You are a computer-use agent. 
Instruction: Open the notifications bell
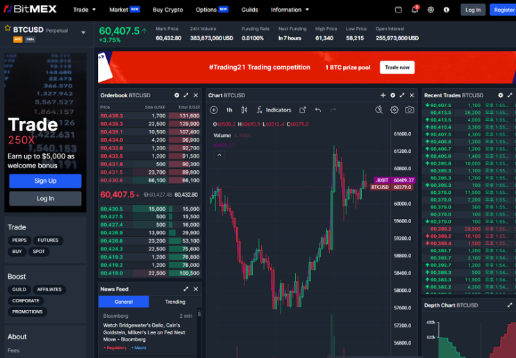tap(415, 9)
